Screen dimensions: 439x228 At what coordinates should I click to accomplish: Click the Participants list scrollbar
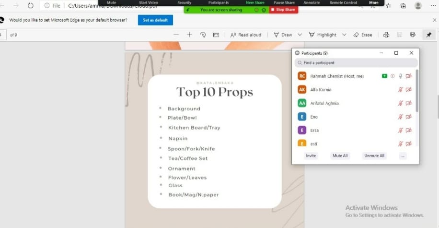tap(417, 91)
